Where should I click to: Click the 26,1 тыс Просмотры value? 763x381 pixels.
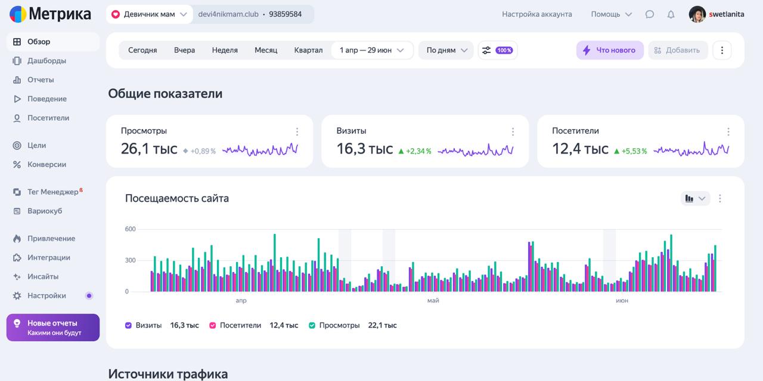(x=149, y=149)
